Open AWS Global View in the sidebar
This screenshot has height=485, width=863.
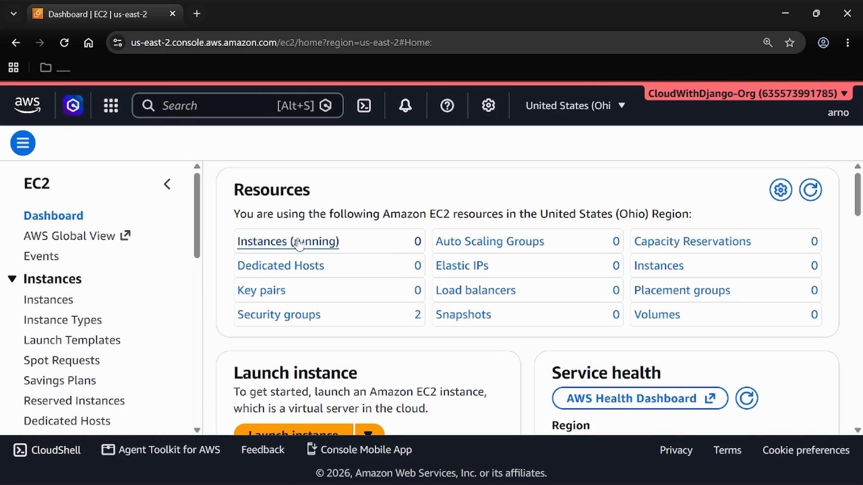(x=77, y=236)
